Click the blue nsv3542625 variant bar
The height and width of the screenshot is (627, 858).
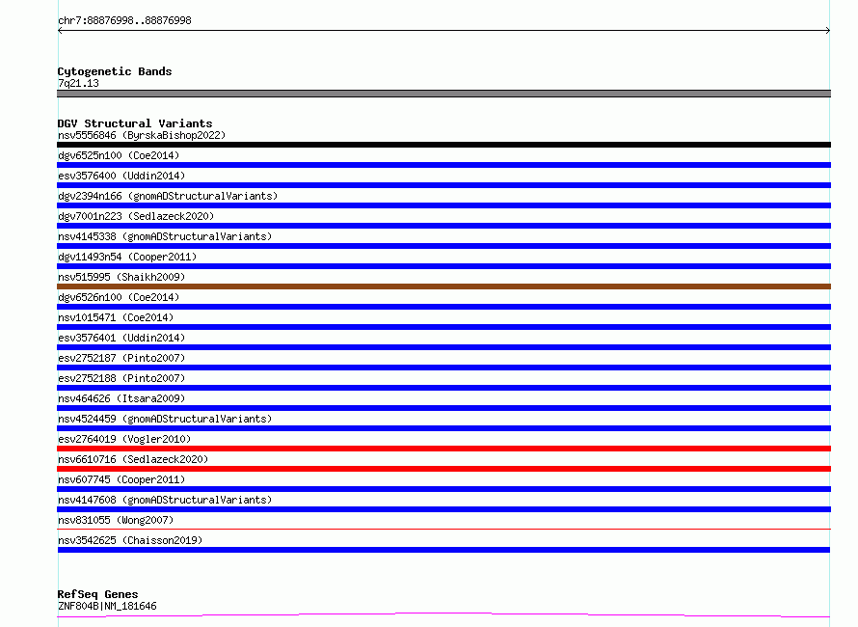pos(443,550)
